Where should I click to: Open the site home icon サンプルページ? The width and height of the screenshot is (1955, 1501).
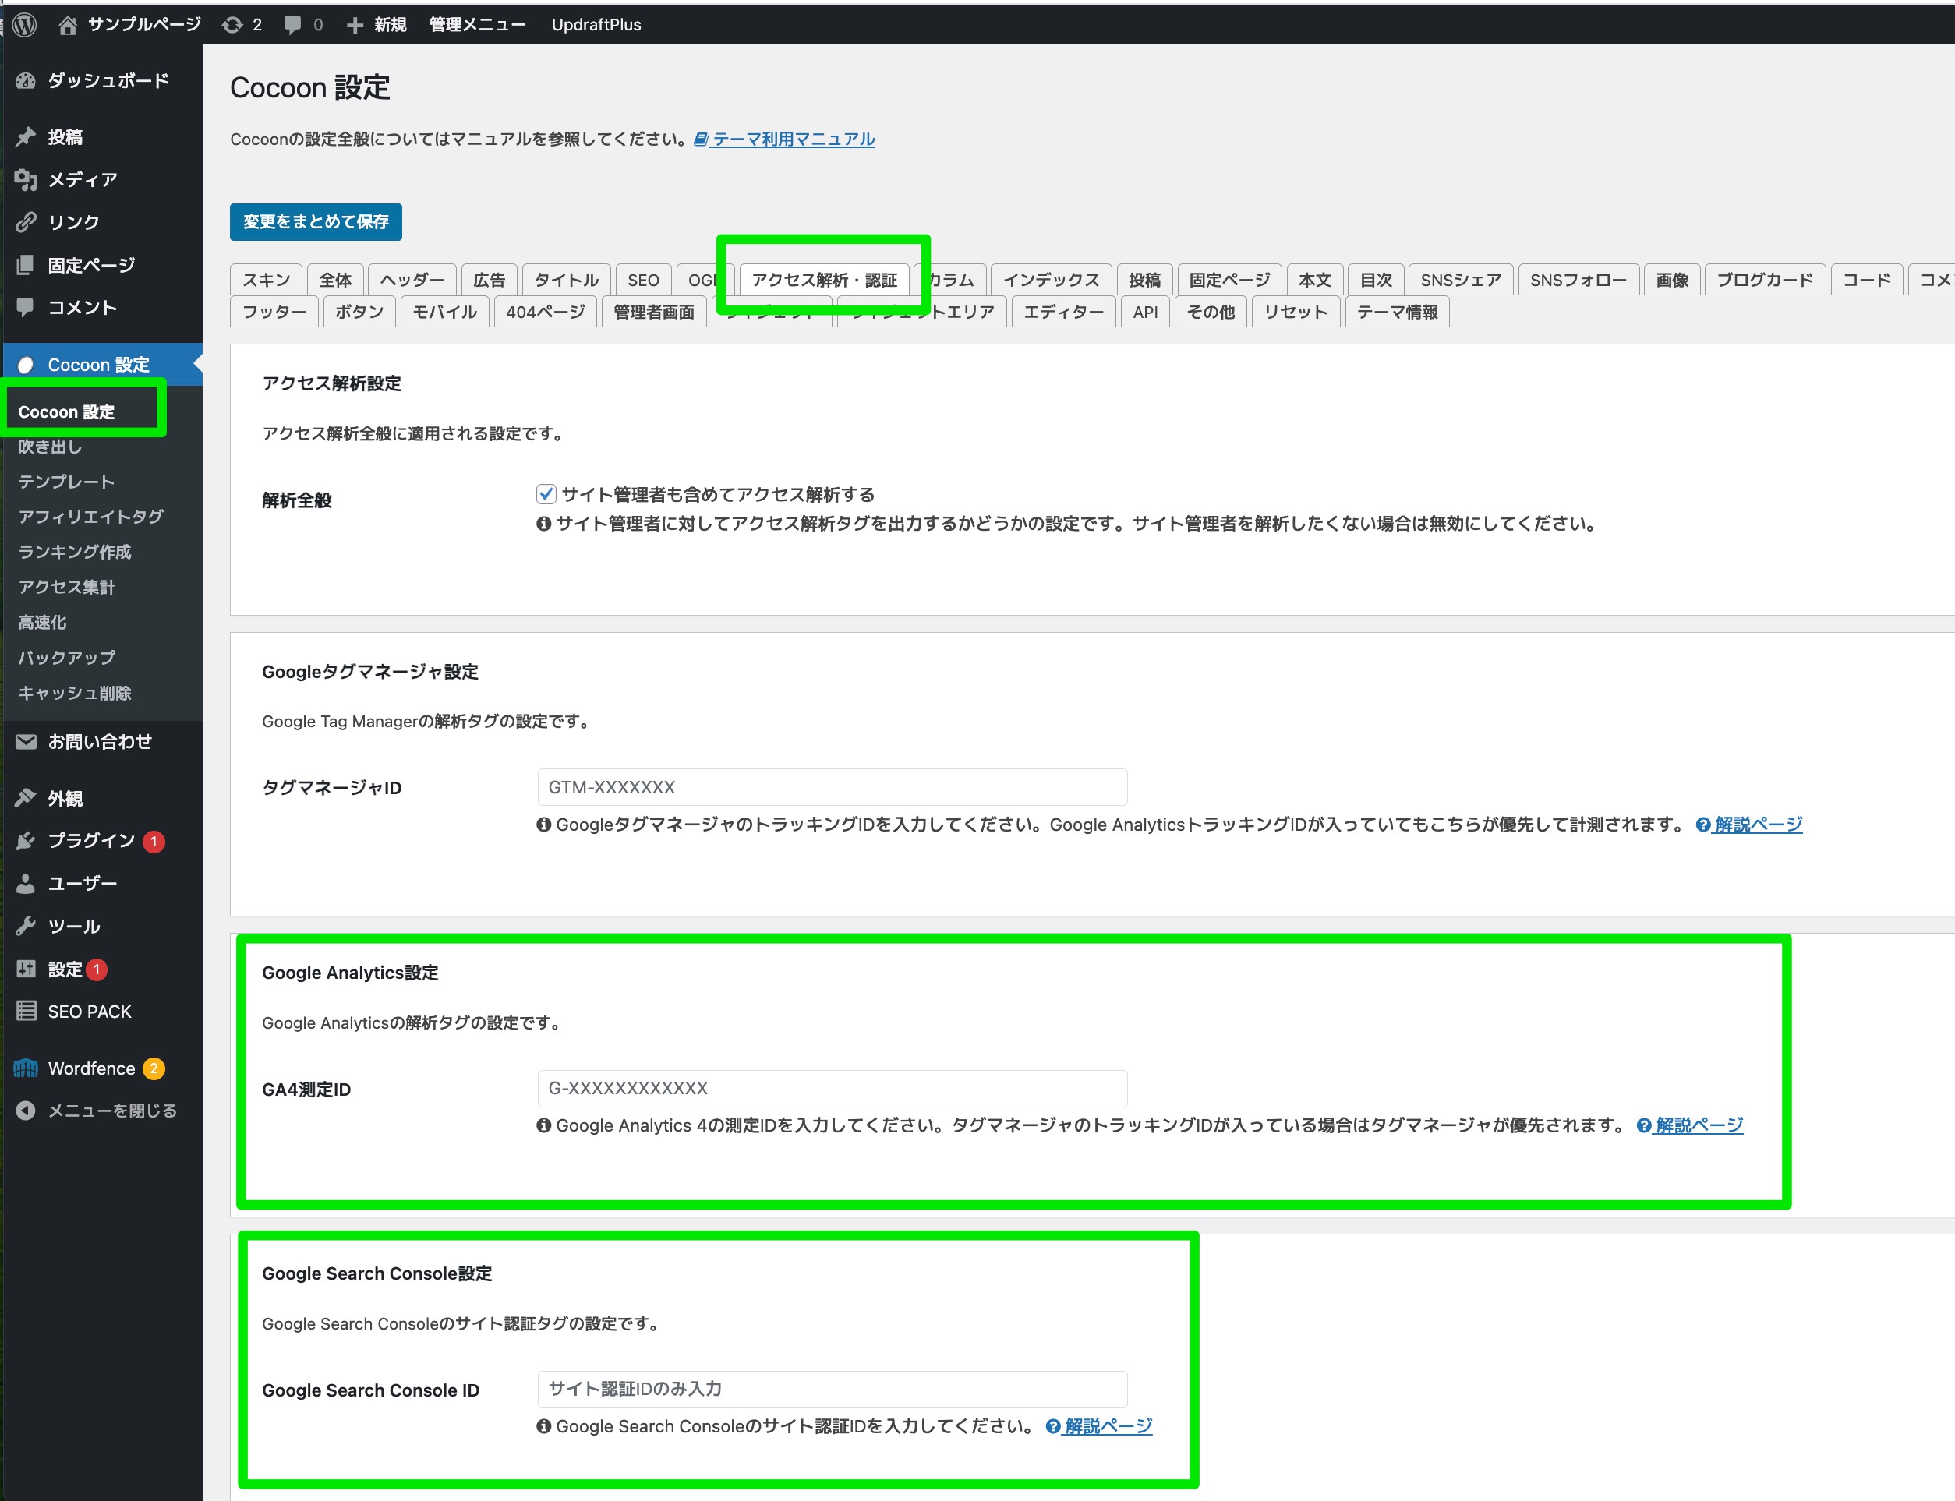[68, 25]
